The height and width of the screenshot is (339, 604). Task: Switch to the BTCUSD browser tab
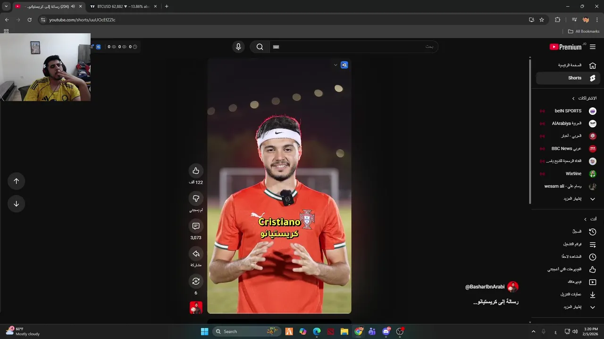[x=124, y=7]
